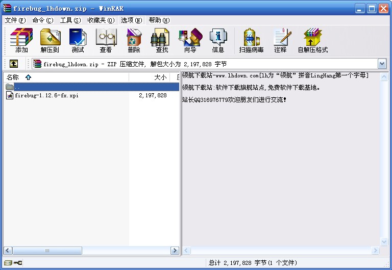The height and width of the screenshot is (270, 392).
Task: Open the 文件(F) menu
Action: coord(15,20)
